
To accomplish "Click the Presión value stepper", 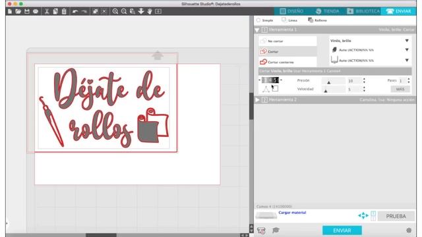I will [x=364, y=80].
